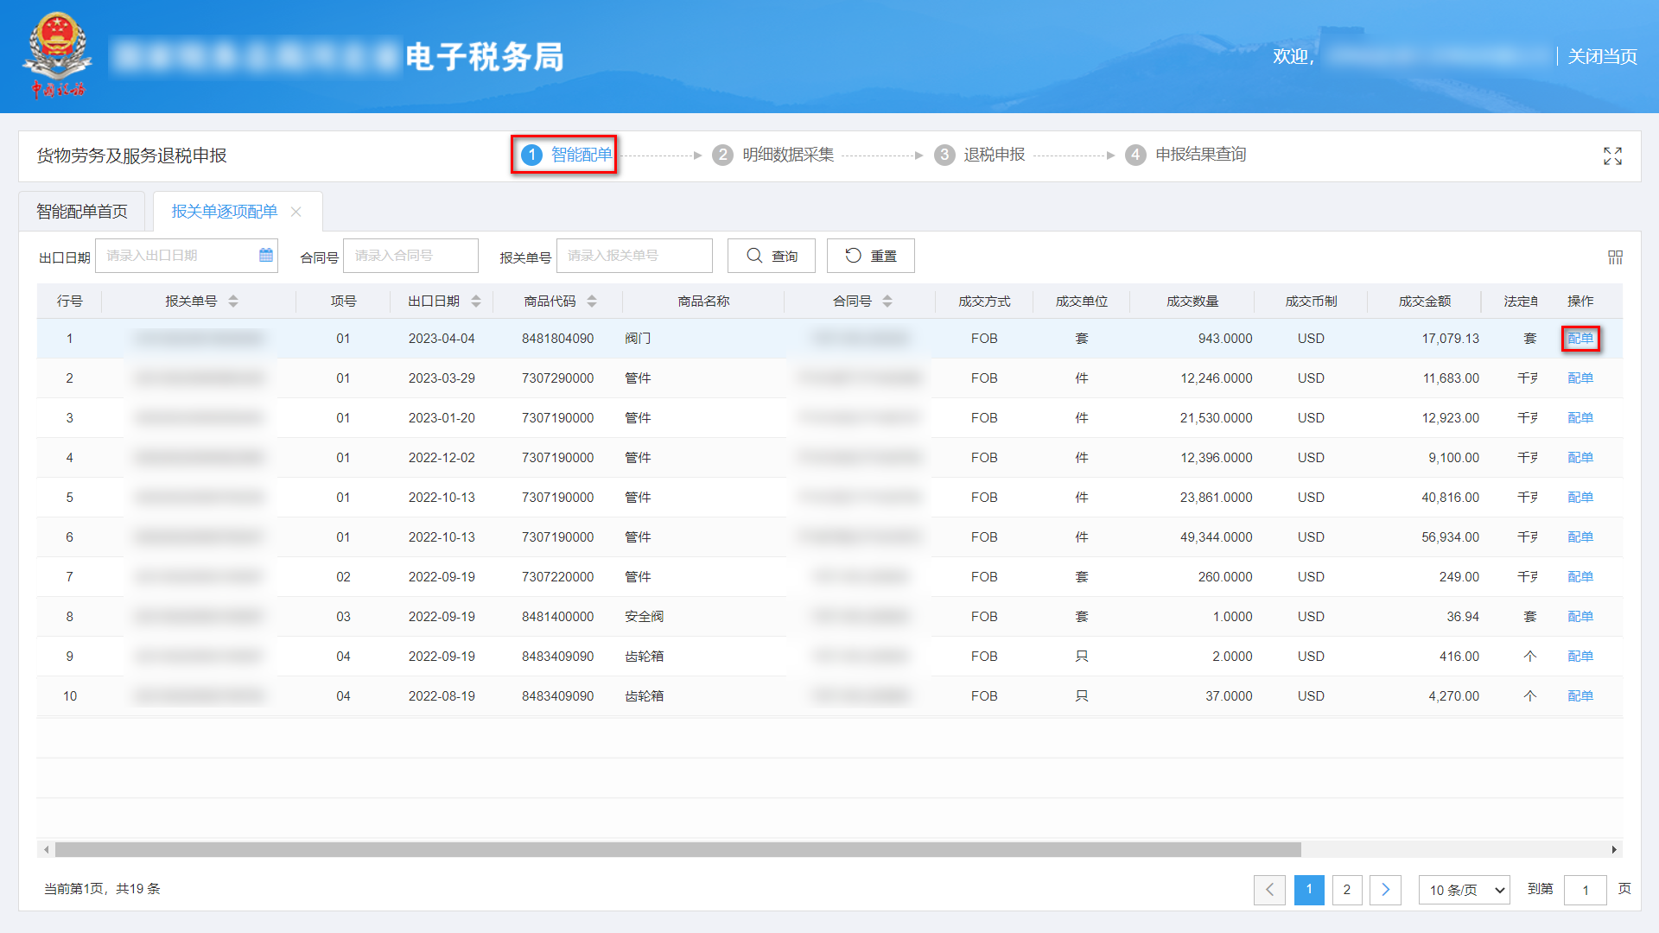Sort by 出口日期 column arrows
The image size is (1659, 933).
[x=476, y=301]
